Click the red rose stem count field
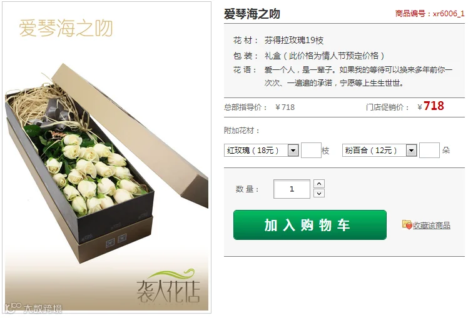Image resolution: width=473 pixels, height=318 pixels. click(x=311, y=151)
